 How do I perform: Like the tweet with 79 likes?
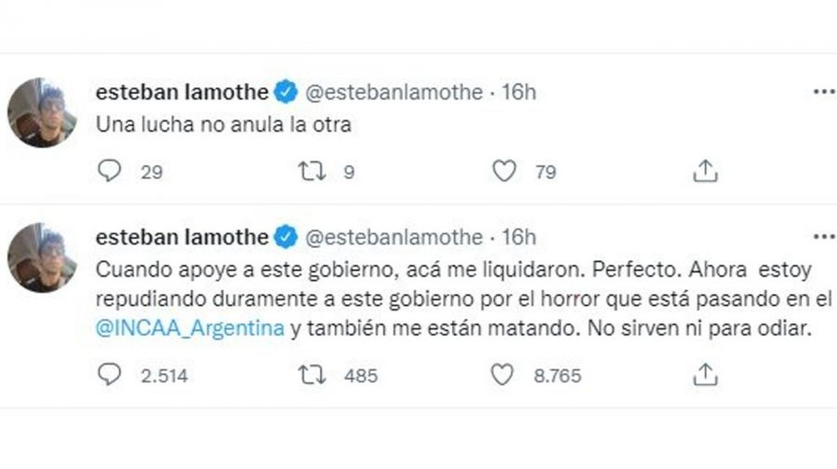point(504,171)
